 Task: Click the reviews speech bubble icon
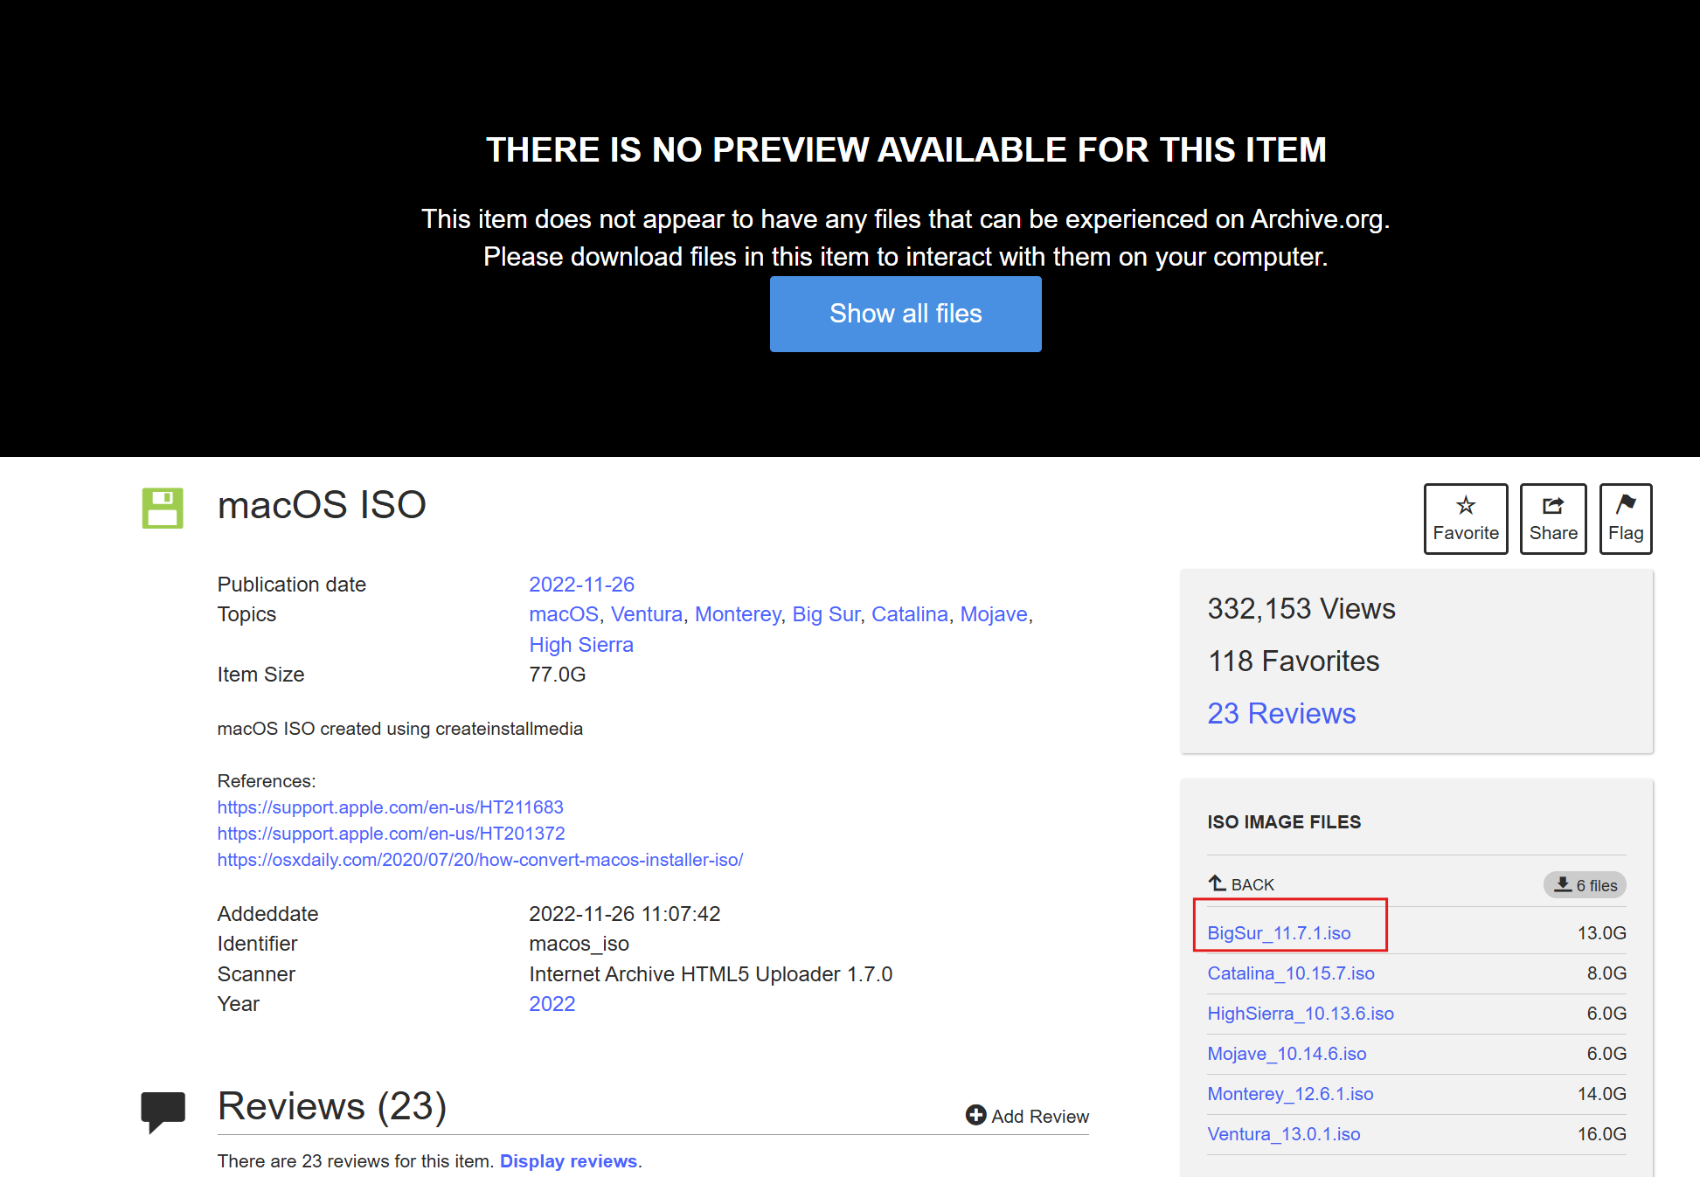163,1111
